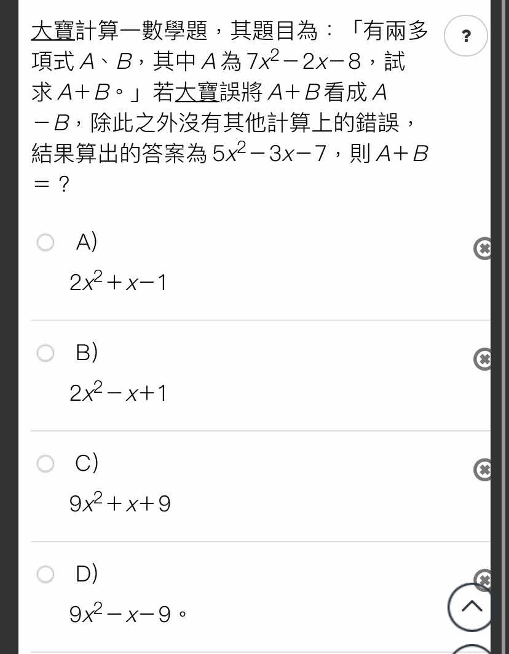Choose answer text 9x²+x+9
Screen dimensions: 509x654
[120, 502]
